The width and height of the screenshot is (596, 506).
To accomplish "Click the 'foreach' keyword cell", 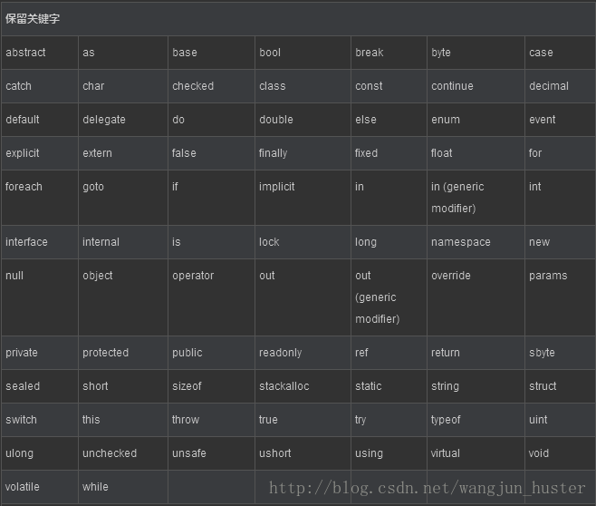I will pos(40,198).
